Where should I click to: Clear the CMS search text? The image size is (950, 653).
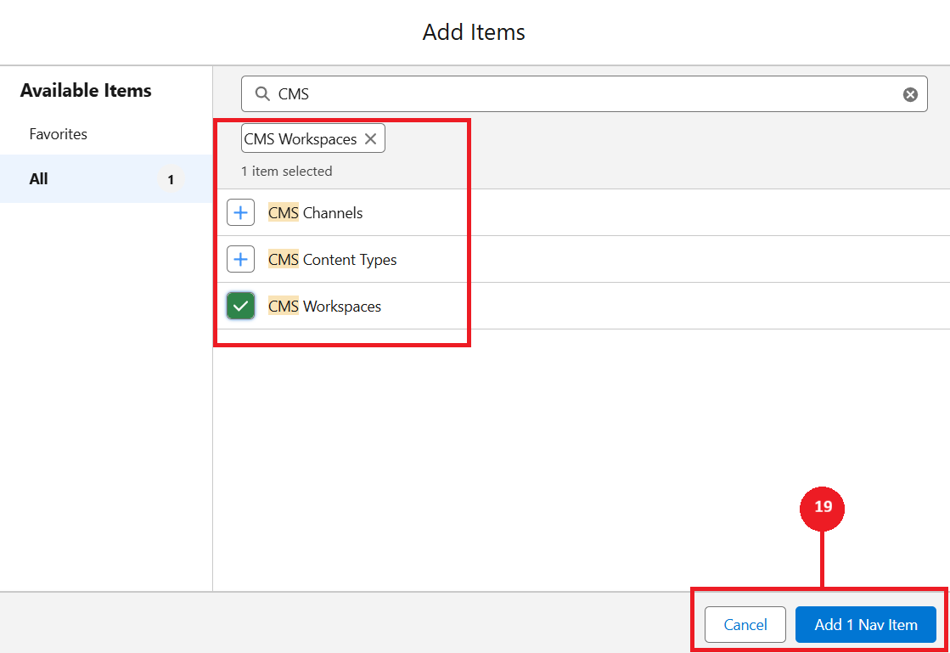[910, 94]
